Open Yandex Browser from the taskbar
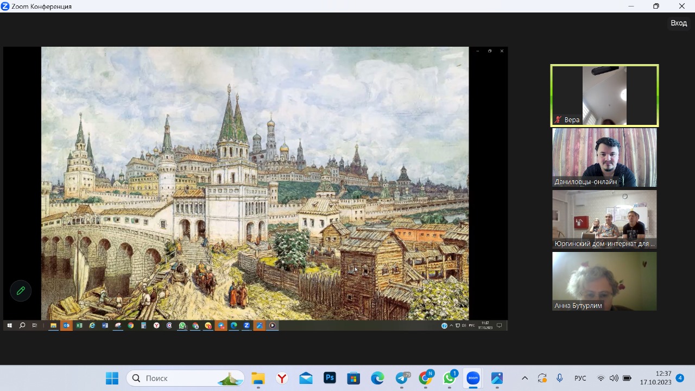Viewport: 695px width, 391px height. [282, 378]
